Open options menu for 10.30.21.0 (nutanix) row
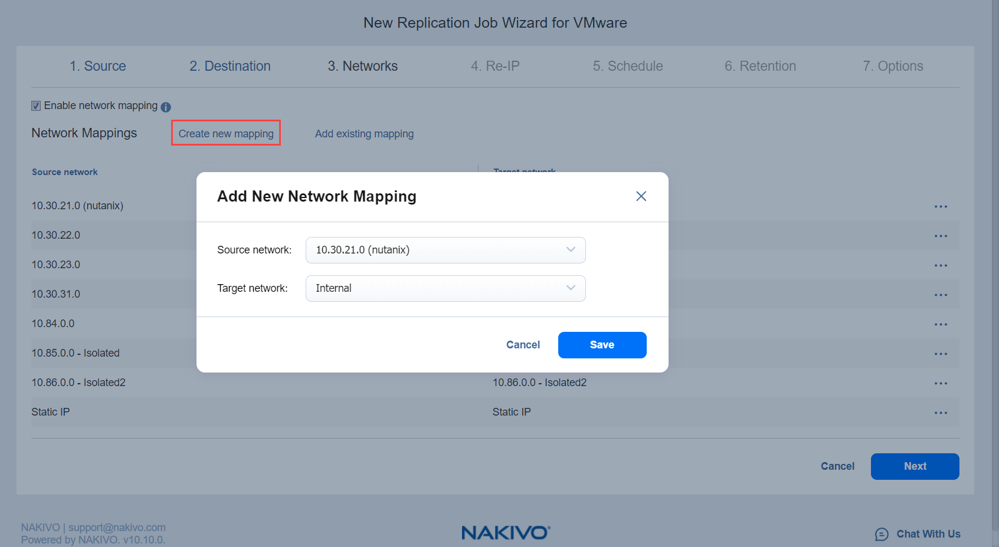Viewport: 999px width, 547px height. [941, 206]
